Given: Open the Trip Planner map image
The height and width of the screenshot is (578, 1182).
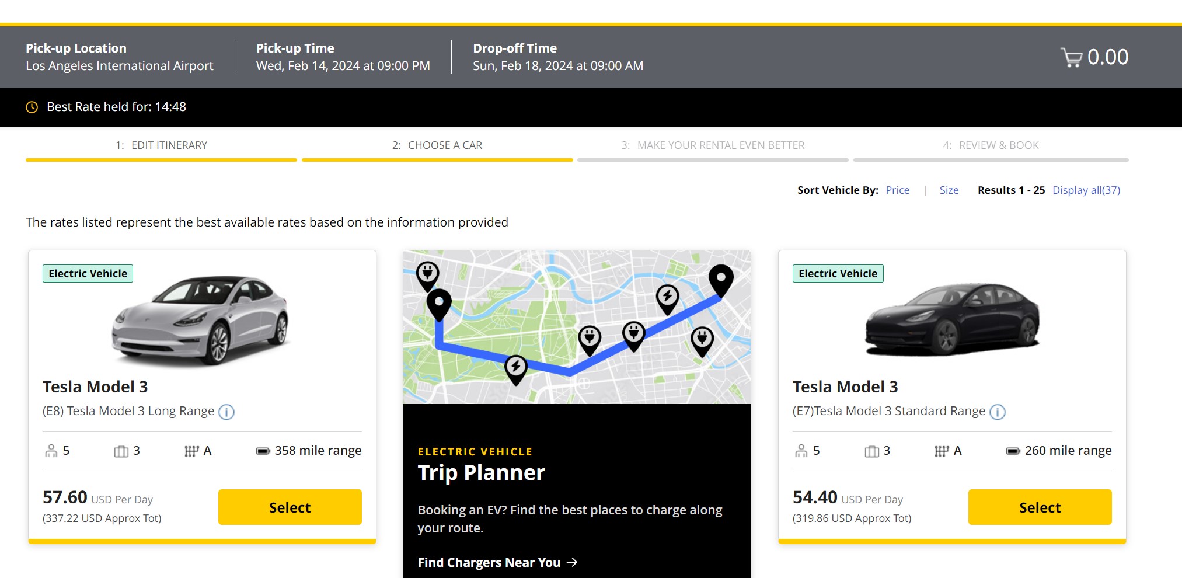Looking at the screenshot, I should click(577, 327).
